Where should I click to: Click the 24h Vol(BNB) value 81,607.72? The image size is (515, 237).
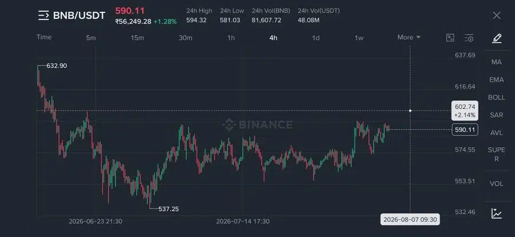tap(266, 21)
